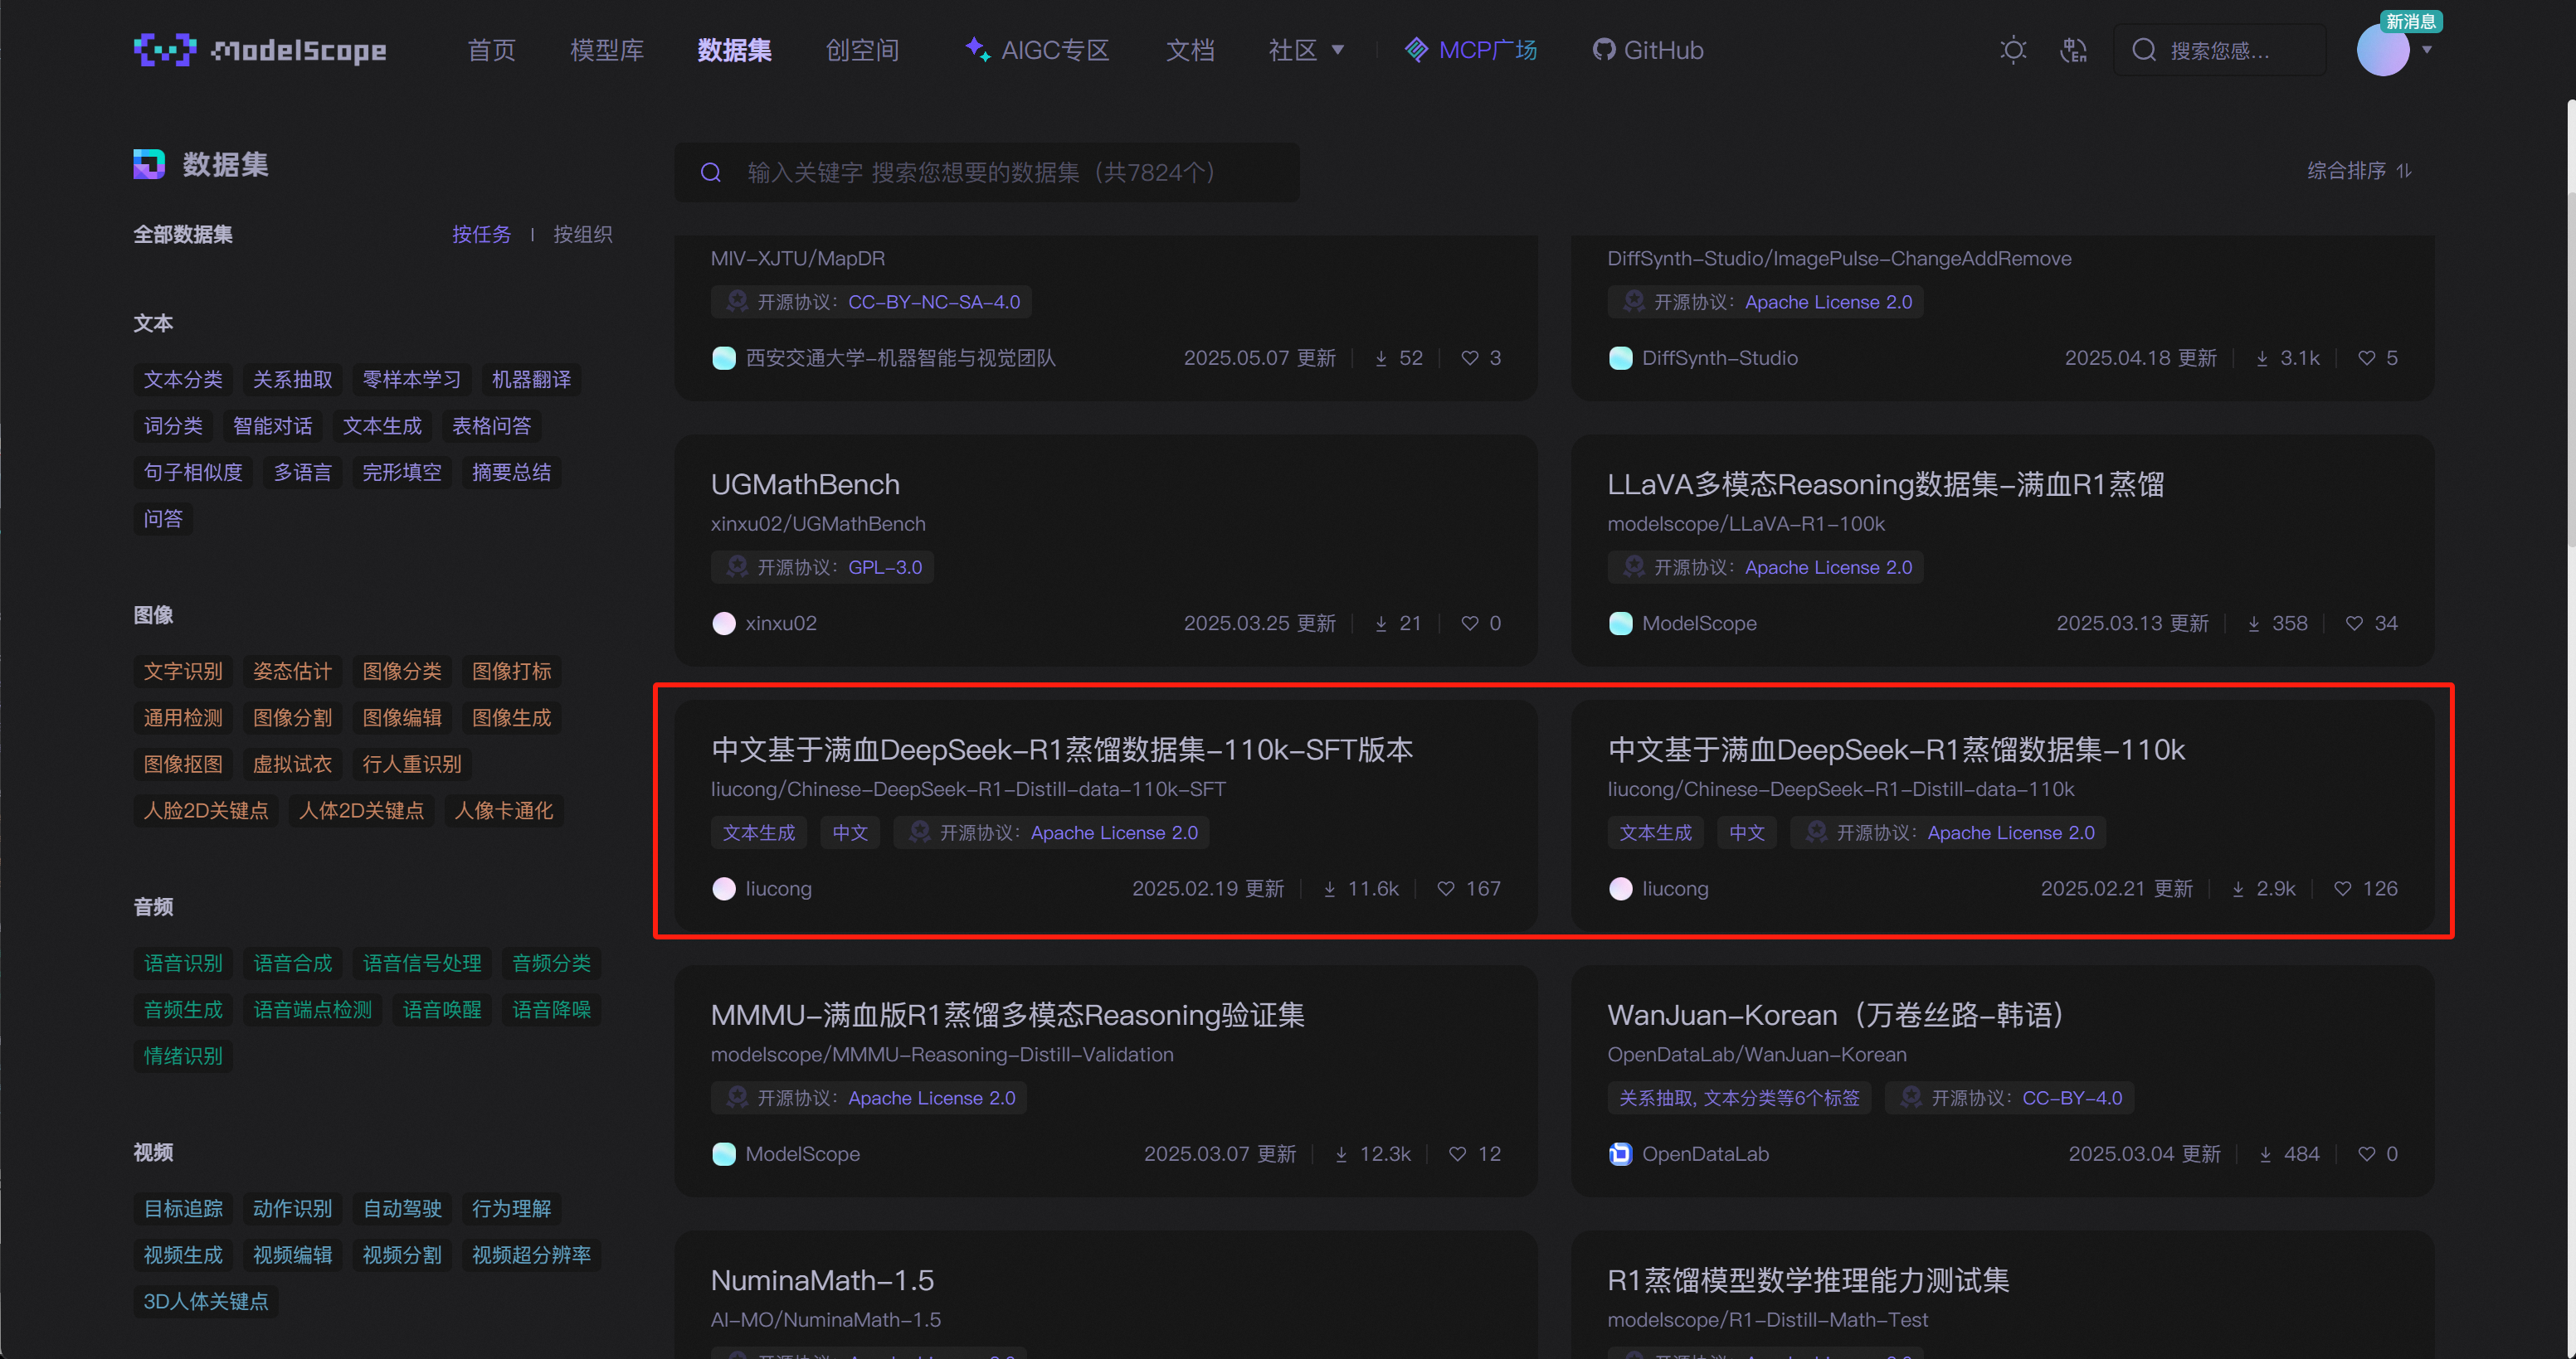
Task: Toggle the light/dark theme sun icon
Action: tap(2013, 50)
